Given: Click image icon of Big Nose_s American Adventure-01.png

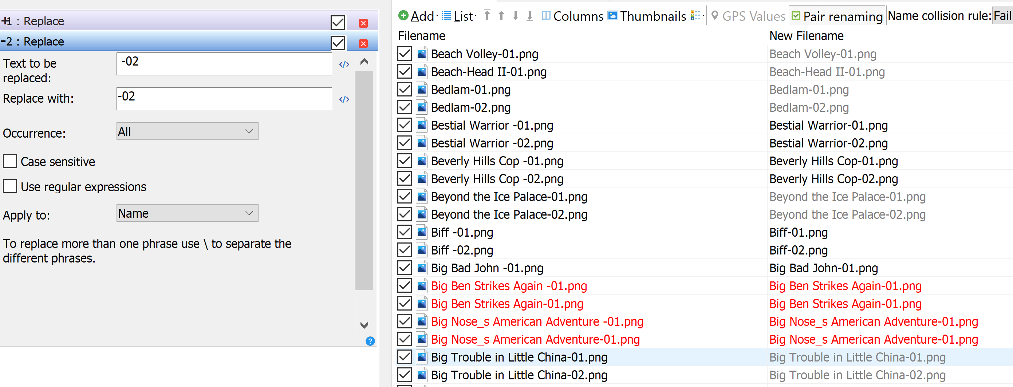Looking at the screenshot, I should 422,339.
